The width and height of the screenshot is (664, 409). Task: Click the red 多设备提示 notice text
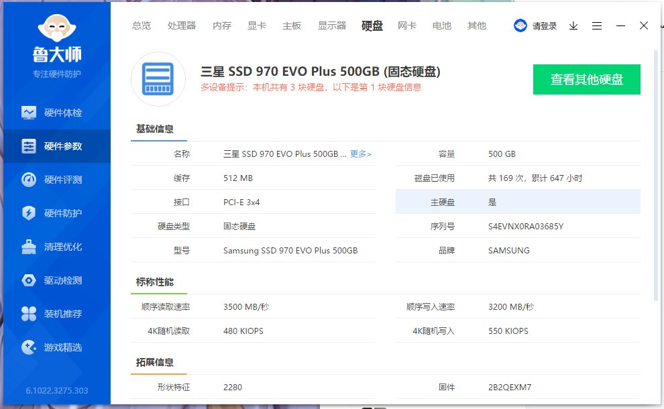311,87
